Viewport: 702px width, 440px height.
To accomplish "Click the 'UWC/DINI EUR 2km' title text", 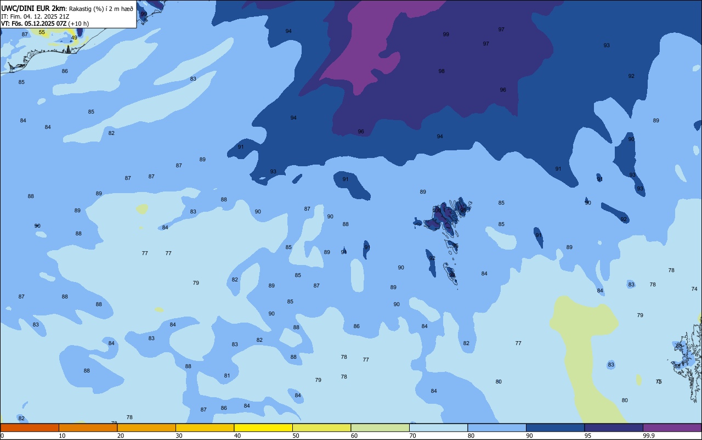I will click(32, 8).
